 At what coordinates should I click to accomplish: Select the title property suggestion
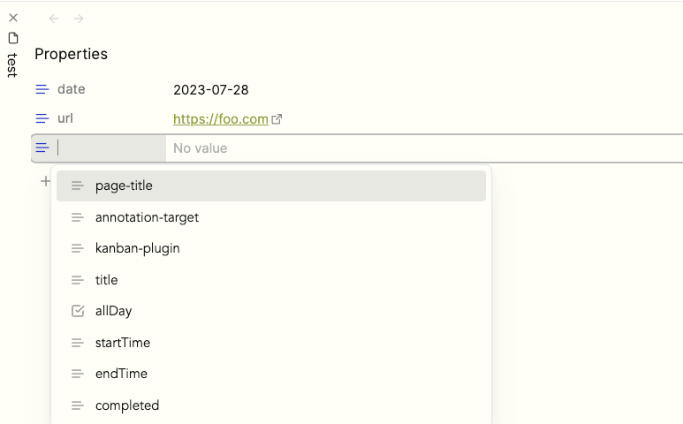tap(271, 279)
